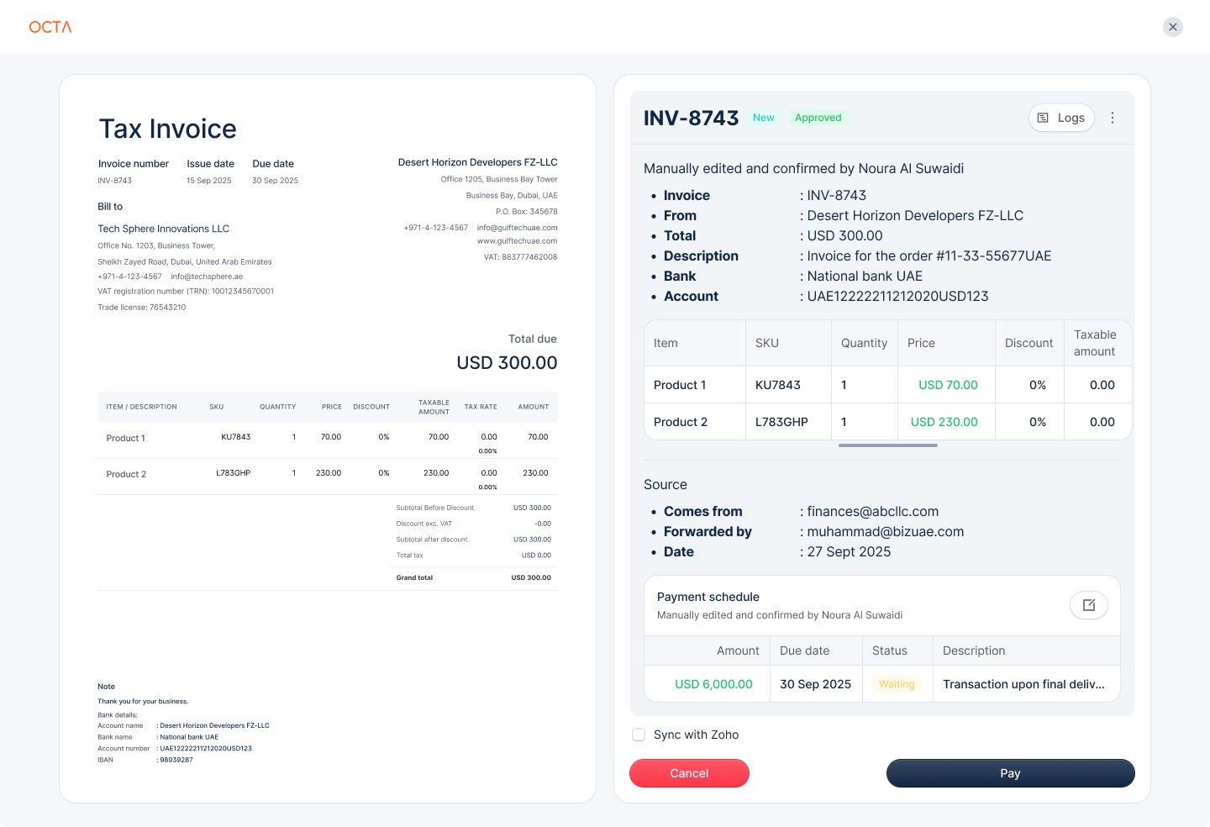Select the INV-8743 heading in the details panel

click(x=691, y=118)
